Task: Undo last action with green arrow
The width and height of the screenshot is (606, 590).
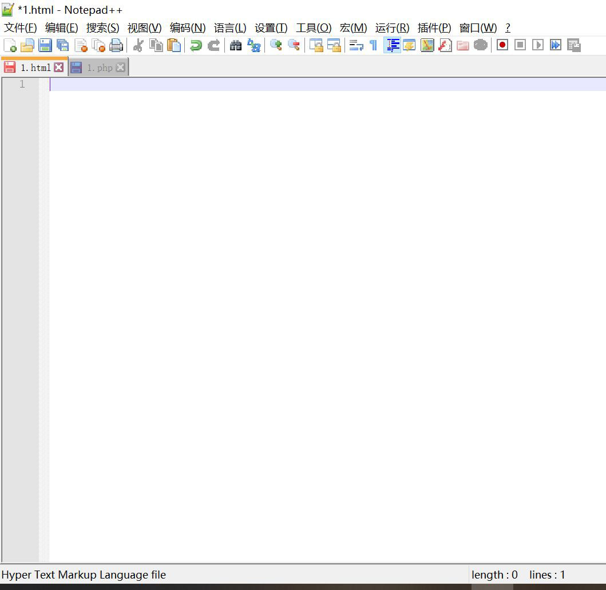Action: [x=196, y=46]
